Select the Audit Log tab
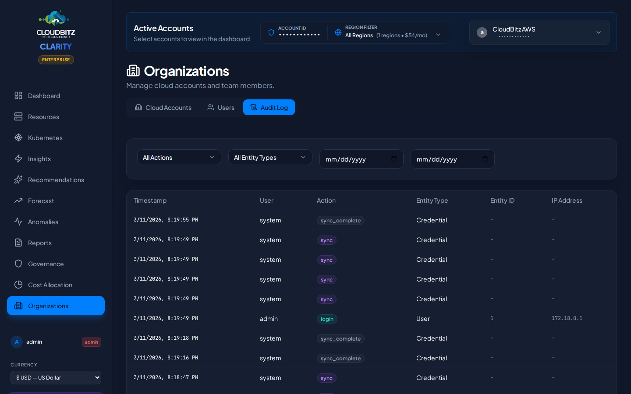Image resolution: width=631 pixels, height=394 pixels. point(269,107)
